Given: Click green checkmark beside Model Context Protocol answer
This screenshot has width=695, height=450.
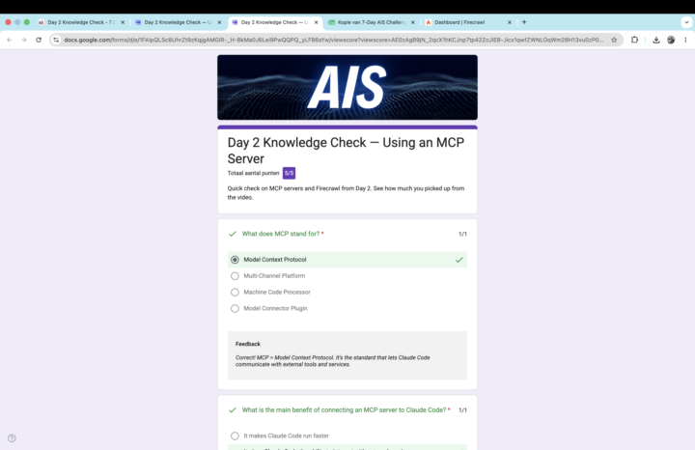Looking at the screenshot, I should click(x=459, y=260).
